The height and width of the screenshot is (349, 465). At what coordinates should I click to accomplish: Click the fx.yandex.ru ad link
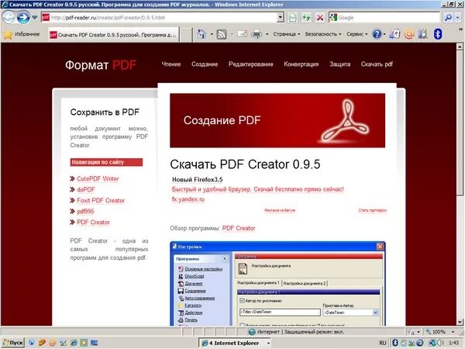click(188, 199)
